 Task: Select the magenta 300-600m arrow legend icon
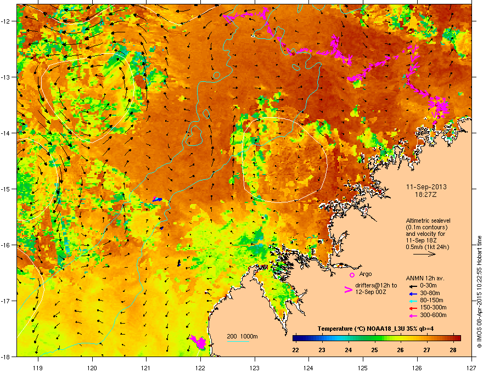pos(412,315)
